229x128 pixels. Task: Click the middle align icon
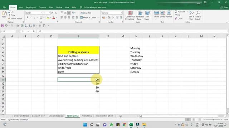65,13
